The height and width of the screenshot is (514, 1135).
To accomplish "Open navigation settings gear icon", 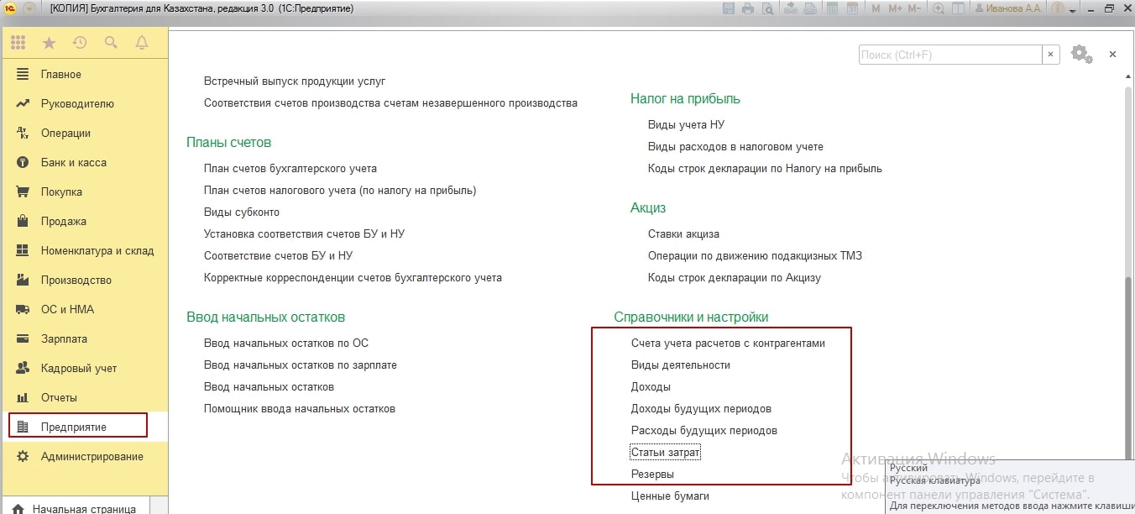I will pyautogui.click(x=1081, y=55).
